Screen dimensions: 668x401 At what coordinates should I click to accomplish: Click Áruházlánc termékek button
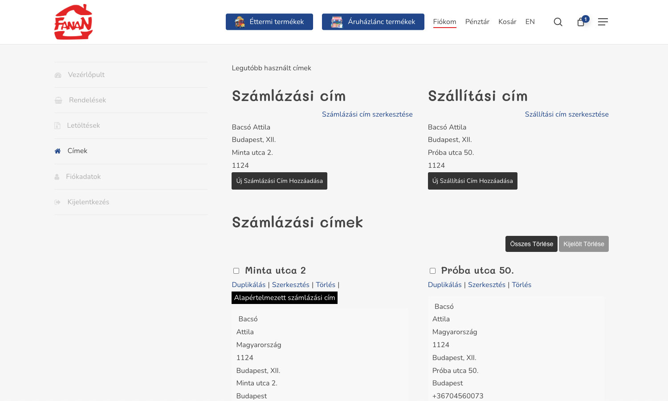(373, 22)
